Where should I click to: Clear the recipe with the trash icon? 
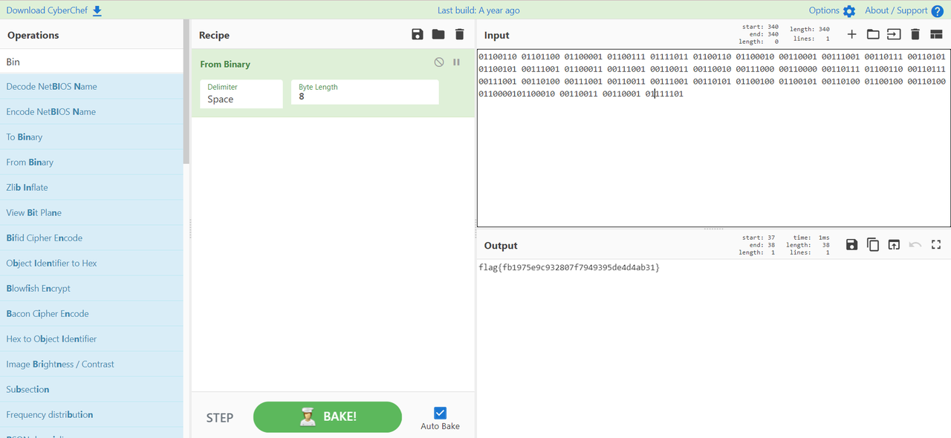pyautogui.click(x=459, y=35)
